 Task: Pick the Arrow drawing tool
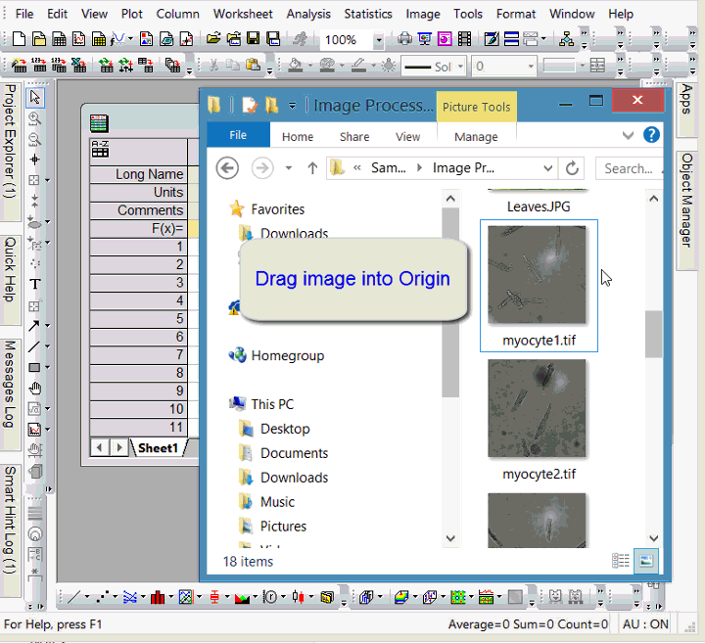coord(35,326)
